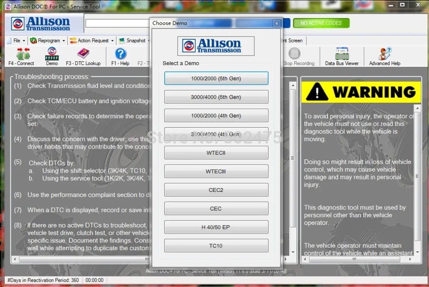Select the CEC2 demo option
This screenshot has height=287, width=429.
(x=216, y=190)
